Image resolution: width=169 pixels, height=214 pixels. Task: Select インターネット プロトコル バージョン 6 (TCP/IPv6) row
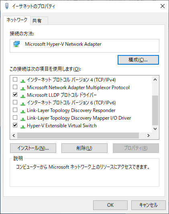(x=71, y=103)
